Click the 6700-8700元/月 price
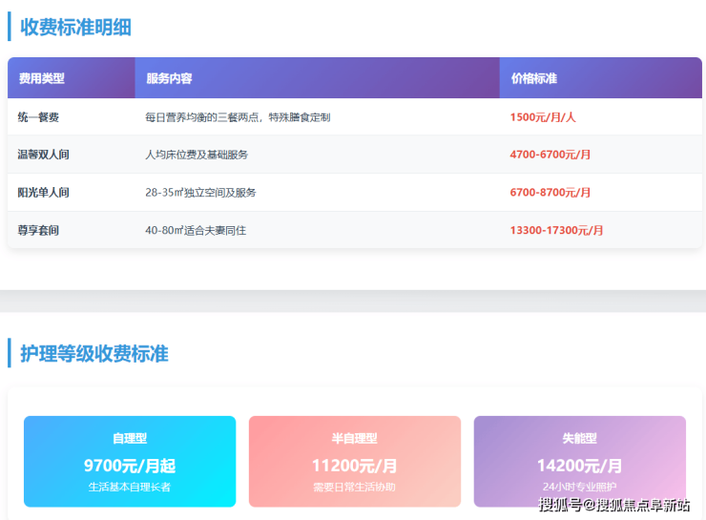 point(550,193)
